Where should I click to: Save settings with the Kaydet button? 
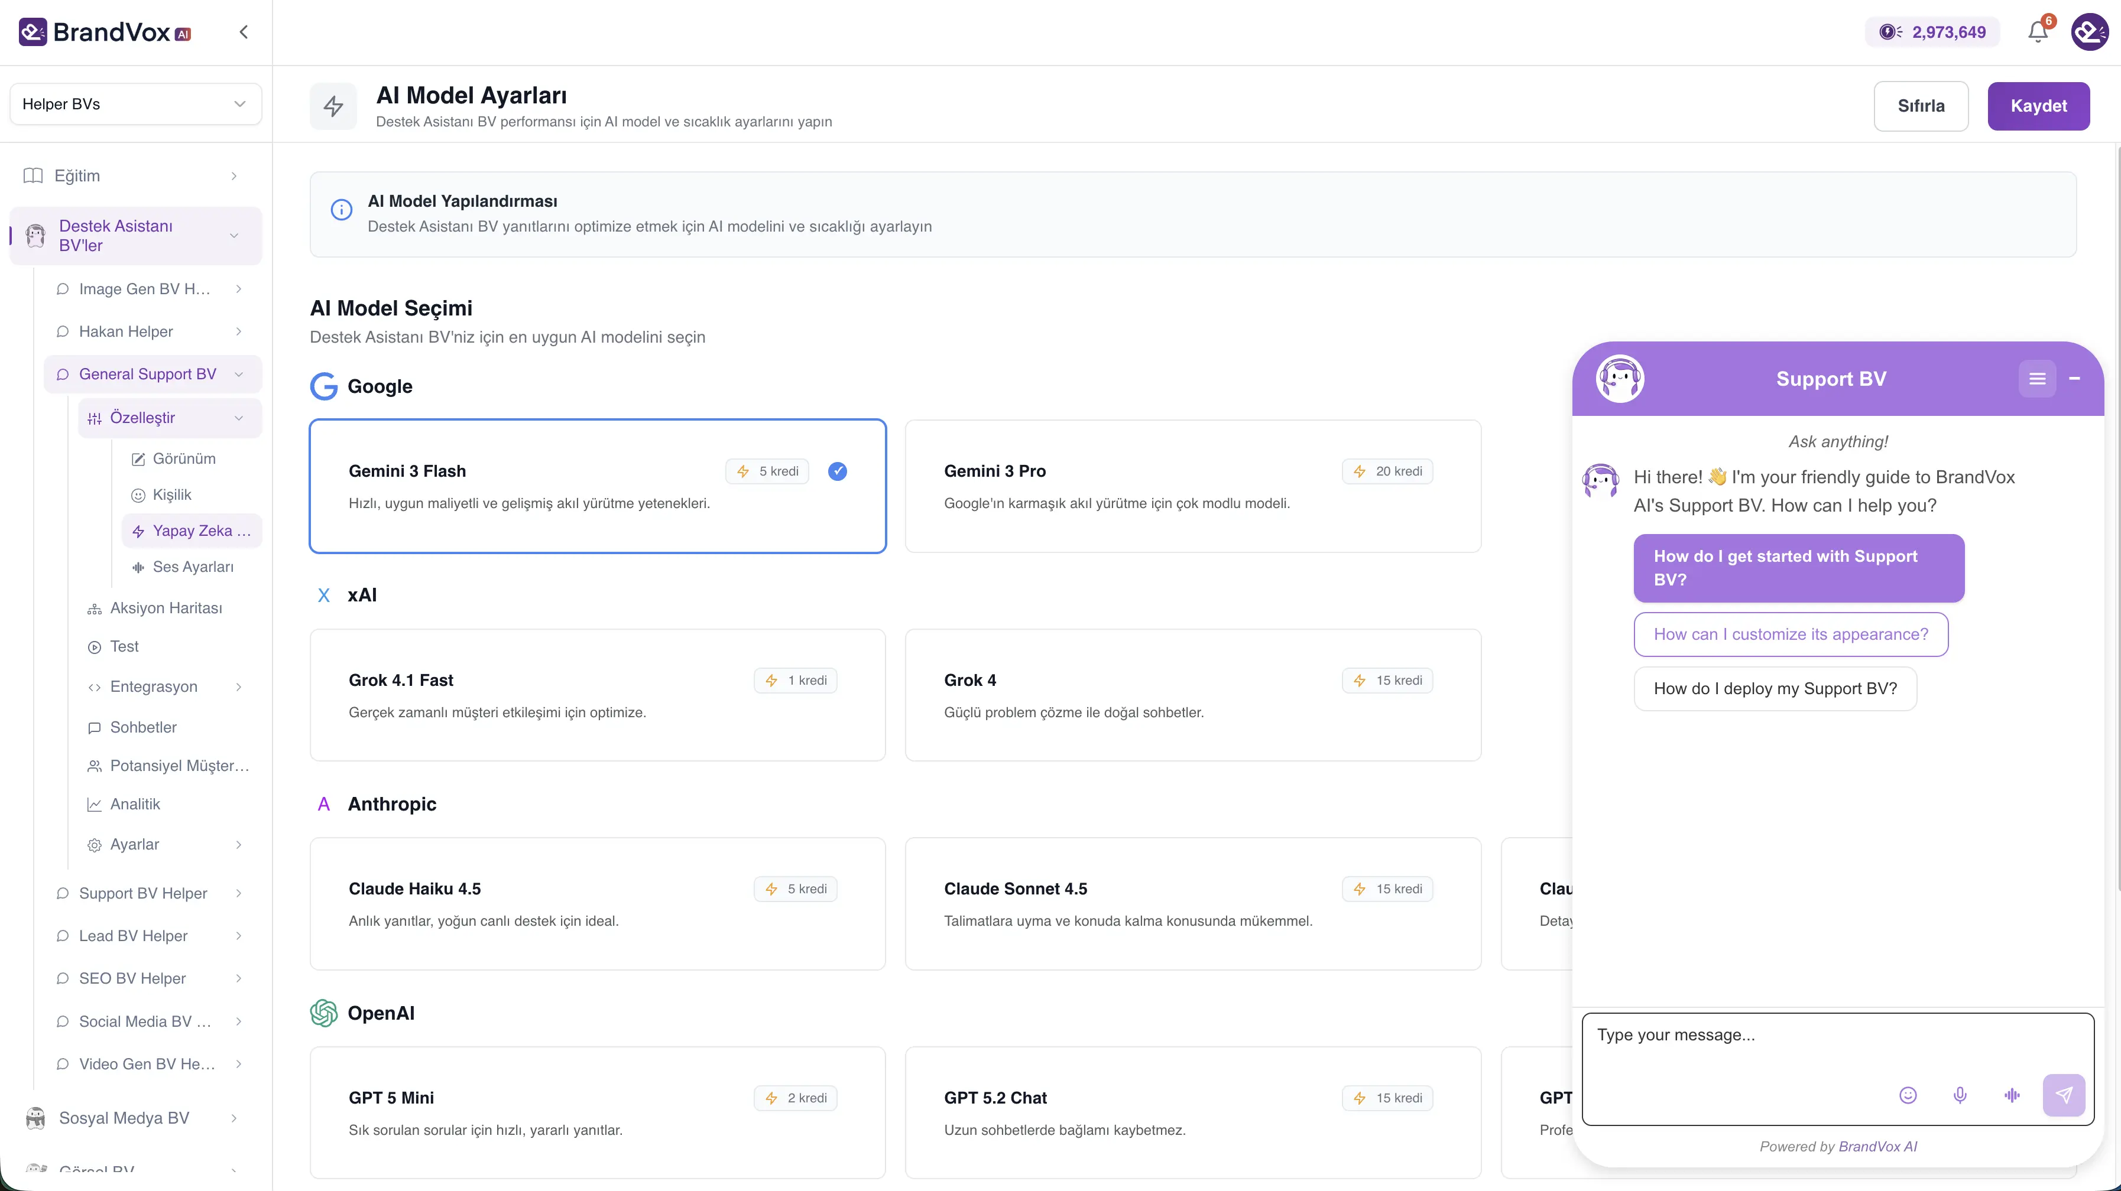click(x=2038, y=105)
